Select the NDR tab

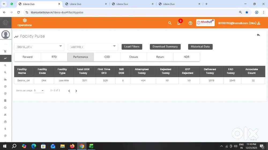tap(187, 57)
